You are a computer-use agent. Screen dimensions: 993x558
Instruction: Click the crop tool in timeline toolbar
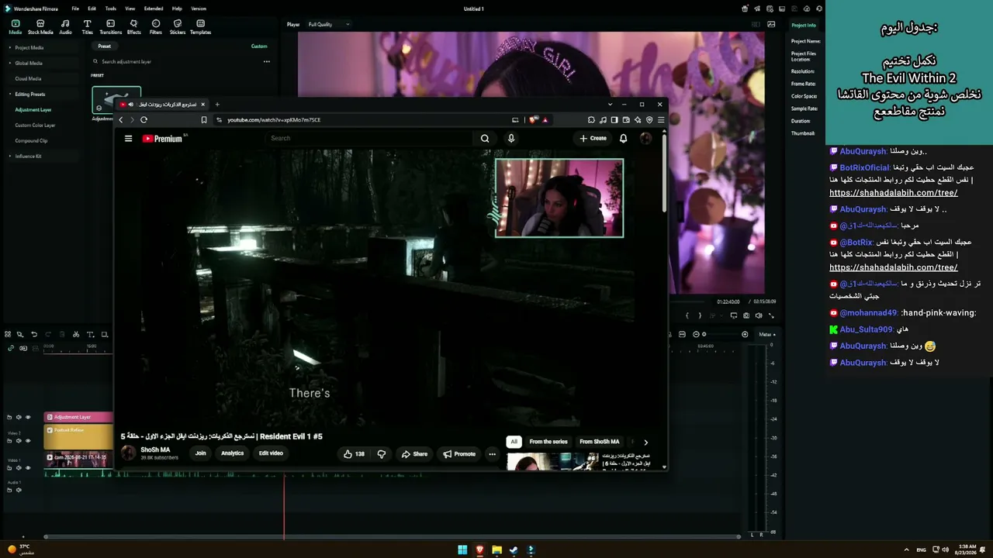104,335
